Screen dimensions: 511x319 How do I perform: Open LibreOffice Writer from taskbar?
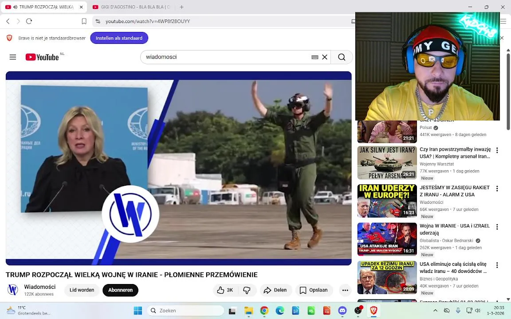click(295, 311)
